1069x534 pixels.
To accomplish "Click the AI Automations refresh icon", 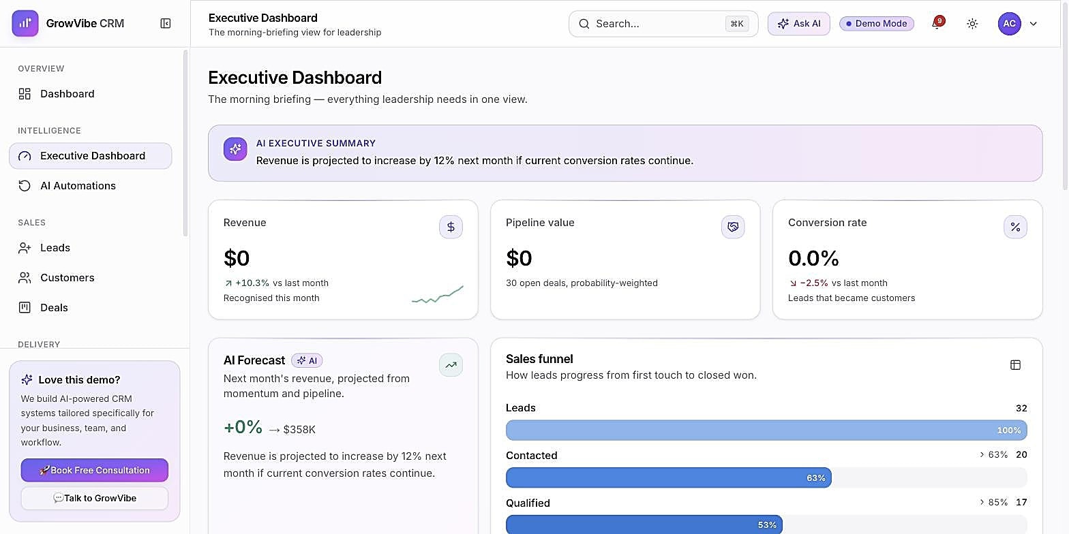I will pyautogui.click(x=25, y=186).
